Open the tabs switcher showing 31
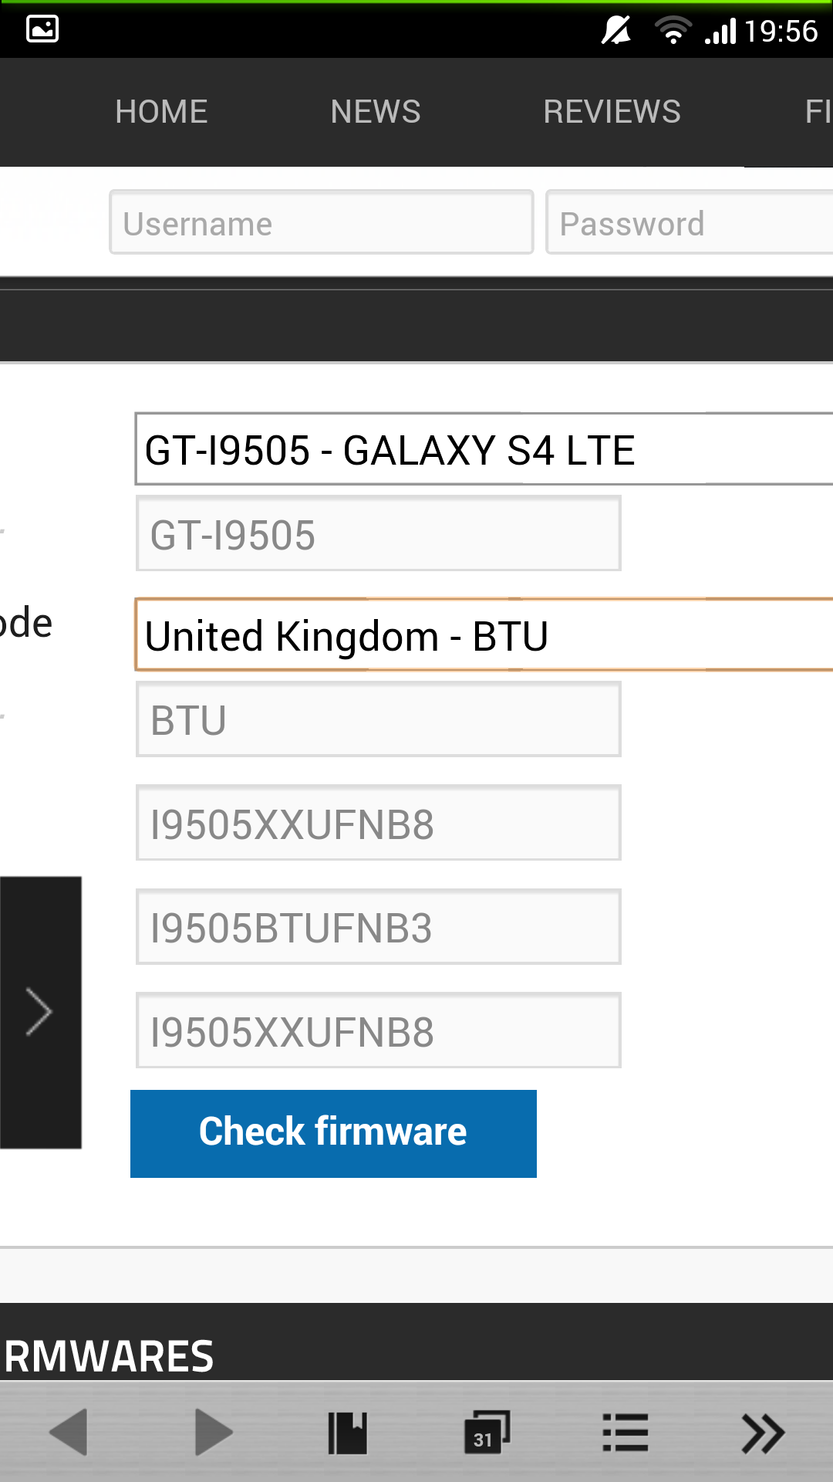This screenshot has width=833, height=1482. click(x=487, y=1433)
